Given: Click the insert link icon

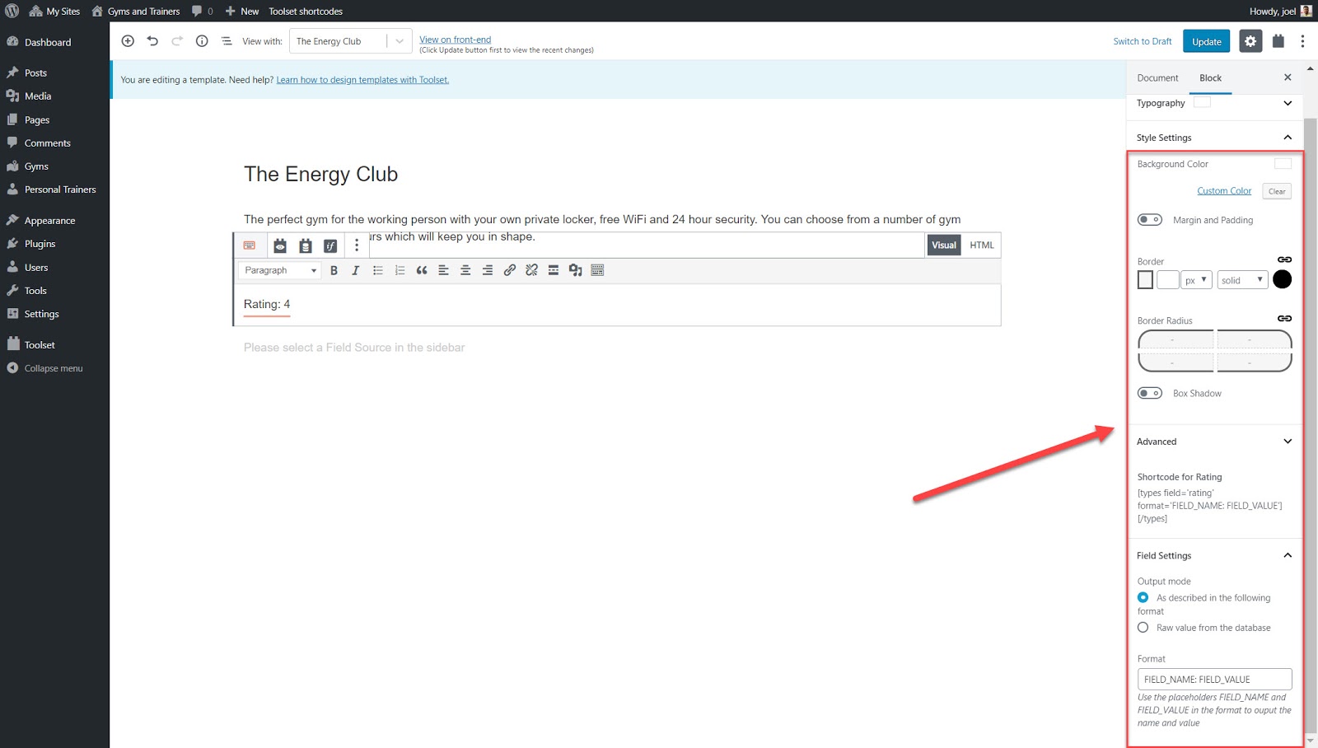Looking at the screenshot, I should [x=509, y=270].
